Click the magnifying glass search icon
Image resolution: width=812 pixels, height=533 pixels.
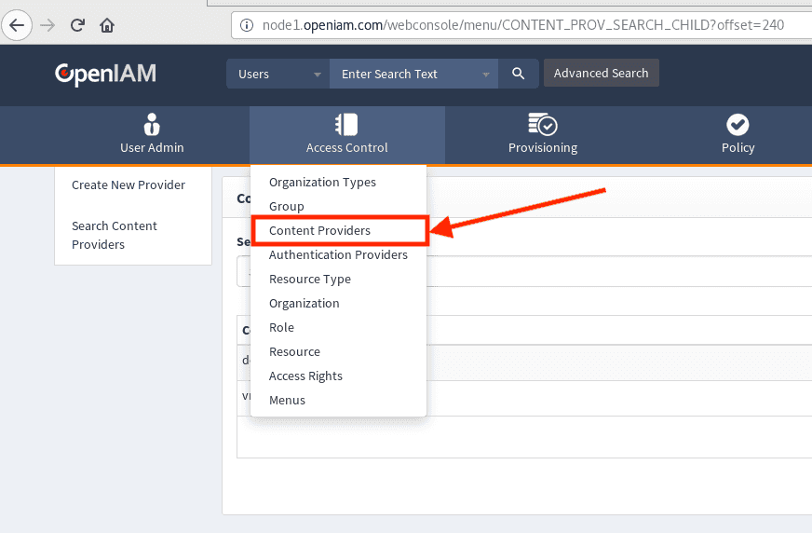(x=519, y=74)
